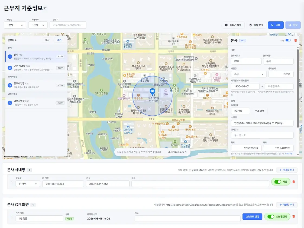Click the 저장 save button
The image size is (304, 228).
(x=293, y=25)
